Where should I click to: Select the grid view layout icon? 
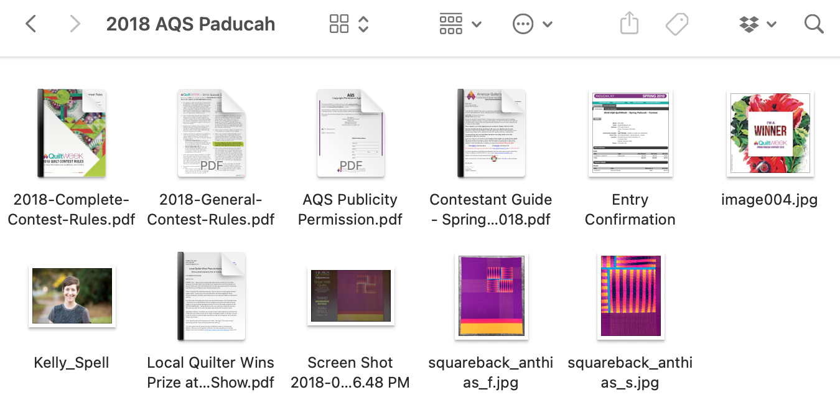(x=339, y=23)
